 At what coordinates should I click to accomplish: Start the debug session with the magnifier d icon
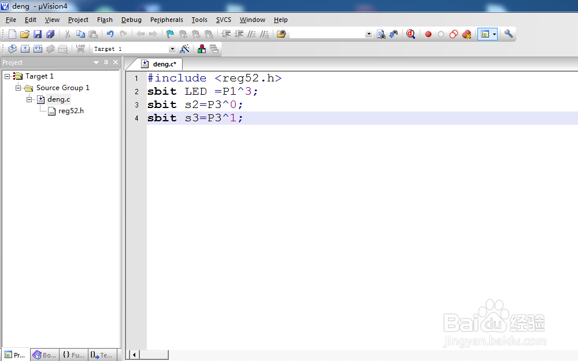tap(410, 34)
